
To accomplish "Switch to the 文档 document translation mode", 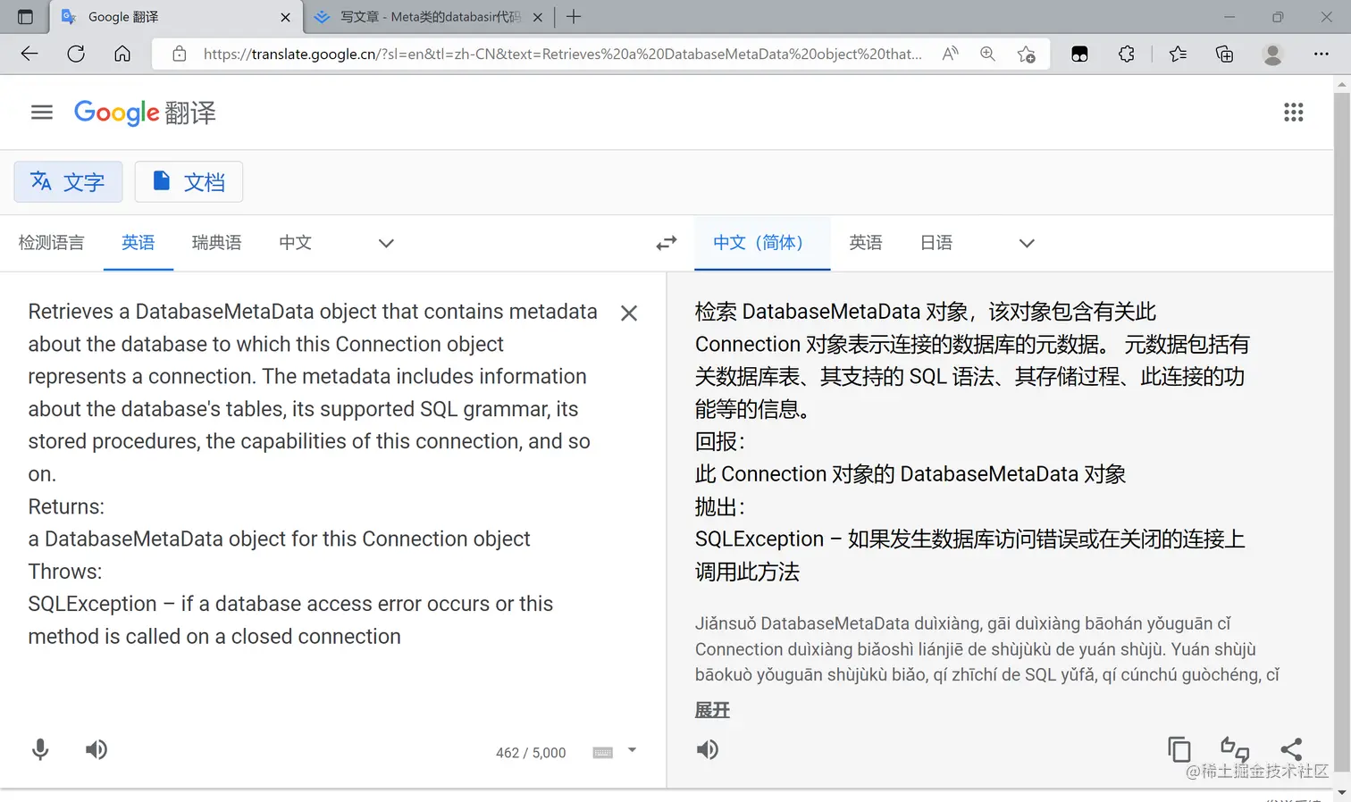I will 189,182.
